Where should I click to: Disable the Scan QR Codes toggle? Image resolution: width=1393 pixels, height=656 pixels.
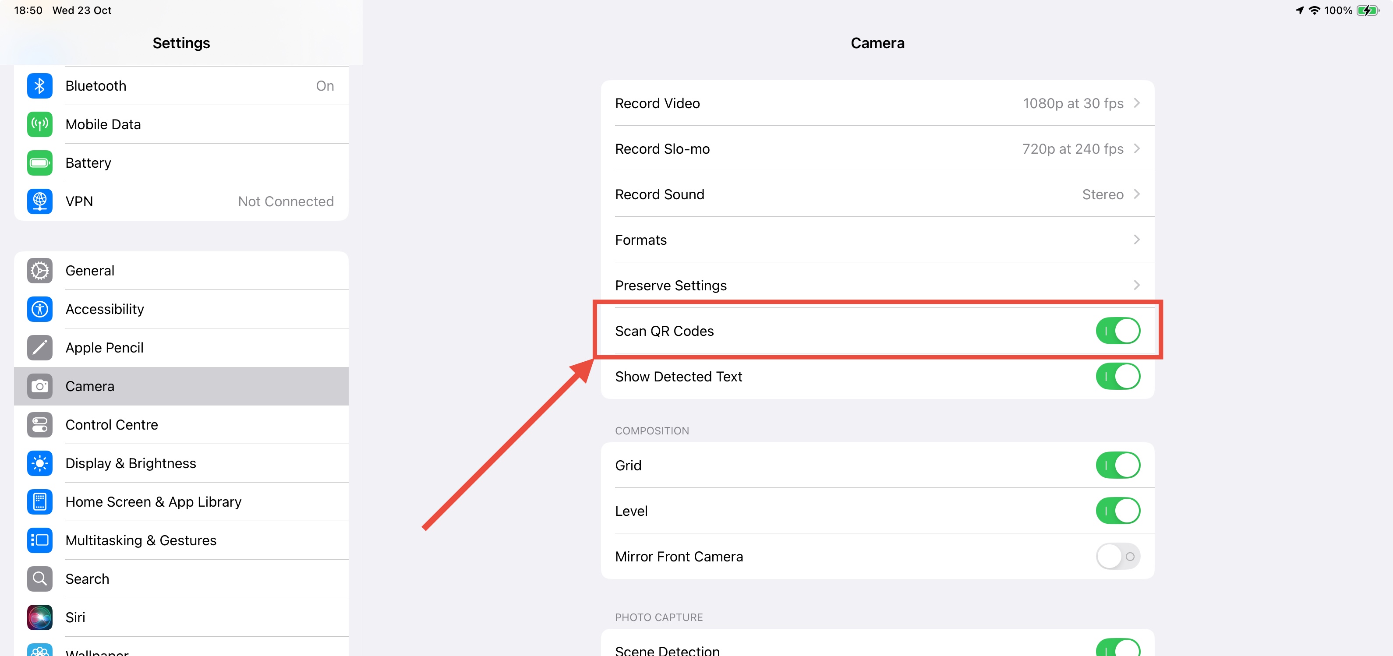(1118, 331)
